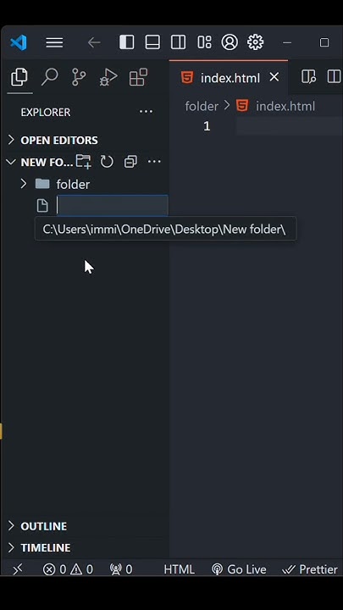The image size is (343, 610).
Task: Click Go Live in status bar
Action: point(239,569)
